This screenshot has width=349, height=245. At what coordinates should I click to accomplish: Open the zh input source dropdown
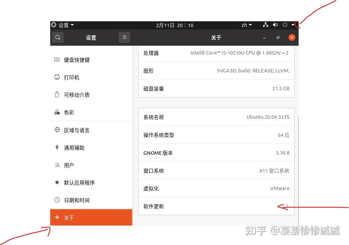pos(246,25)
